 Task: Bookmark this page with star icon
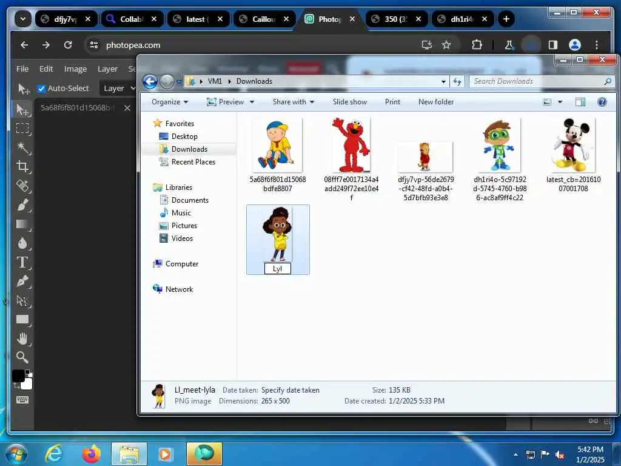[x=446, y=45]
